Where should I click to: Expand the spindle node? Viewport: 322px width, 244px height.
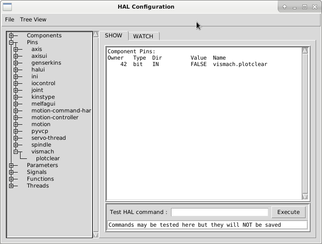point(16,145)
